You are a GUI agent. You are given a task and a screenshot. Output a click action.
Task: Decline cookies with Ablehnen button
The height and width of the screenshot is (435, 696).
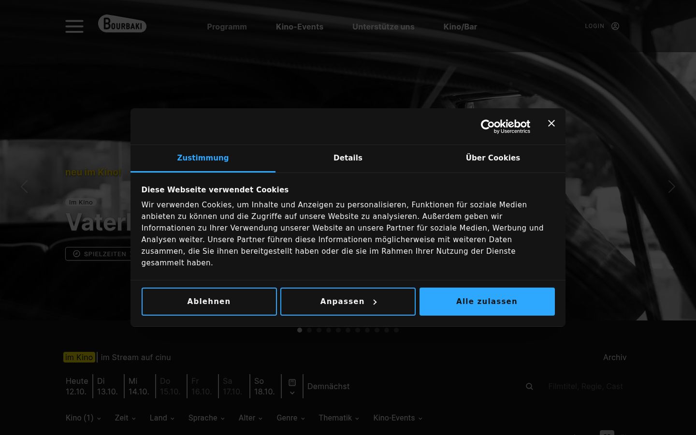pyautogui.click(x=209, y=302)
